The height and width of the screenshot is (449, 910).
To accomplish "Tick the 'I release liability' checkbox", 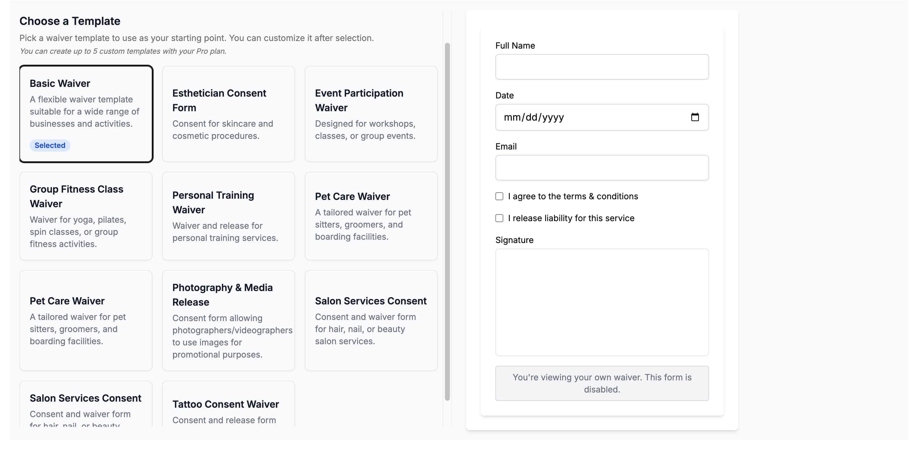I will click(499, 218).
